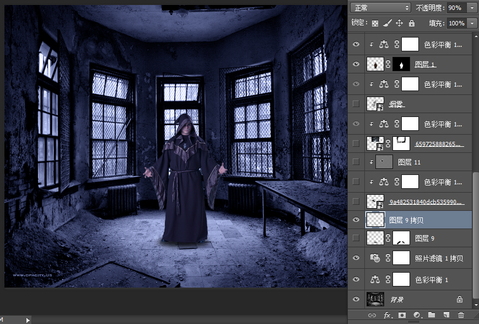Expand the 填充 fill slider arrow
This screenshot has height=324, width=479.
click(472, 23)
